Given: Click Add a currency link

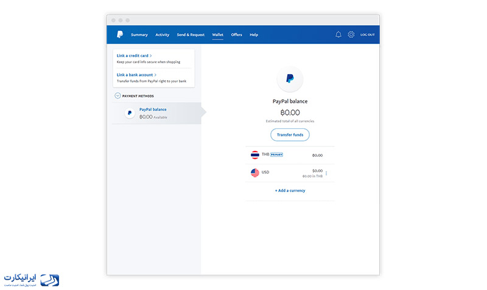Looking at the screenshot, I should coord(290,191).
